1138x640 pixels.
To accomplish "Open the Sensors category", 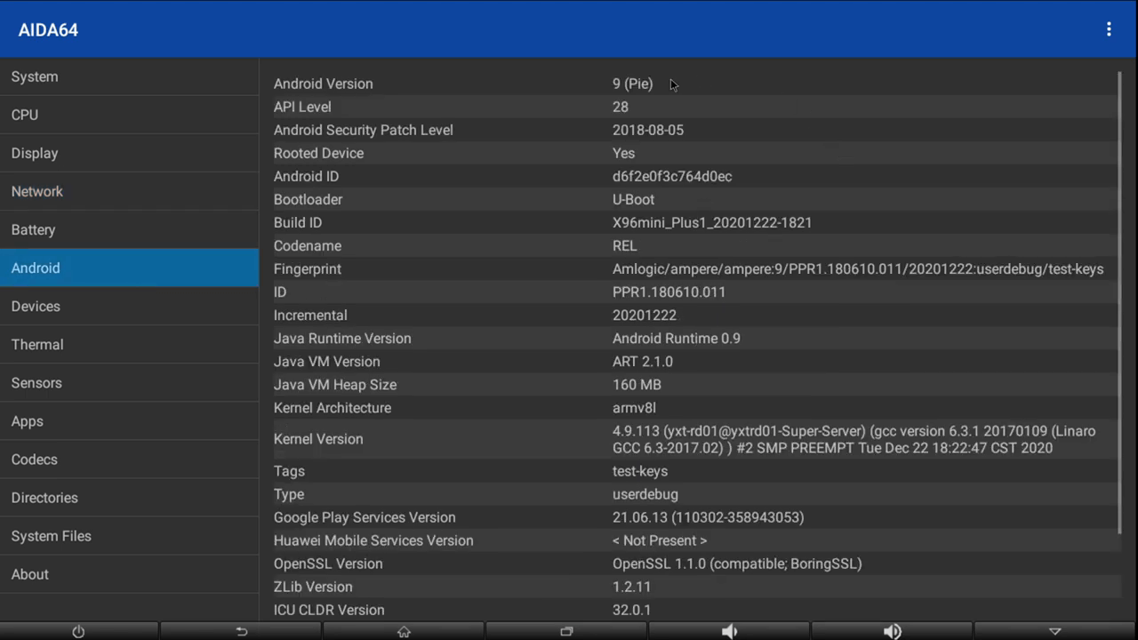I will pyautogui.click(x=130, y=382).
